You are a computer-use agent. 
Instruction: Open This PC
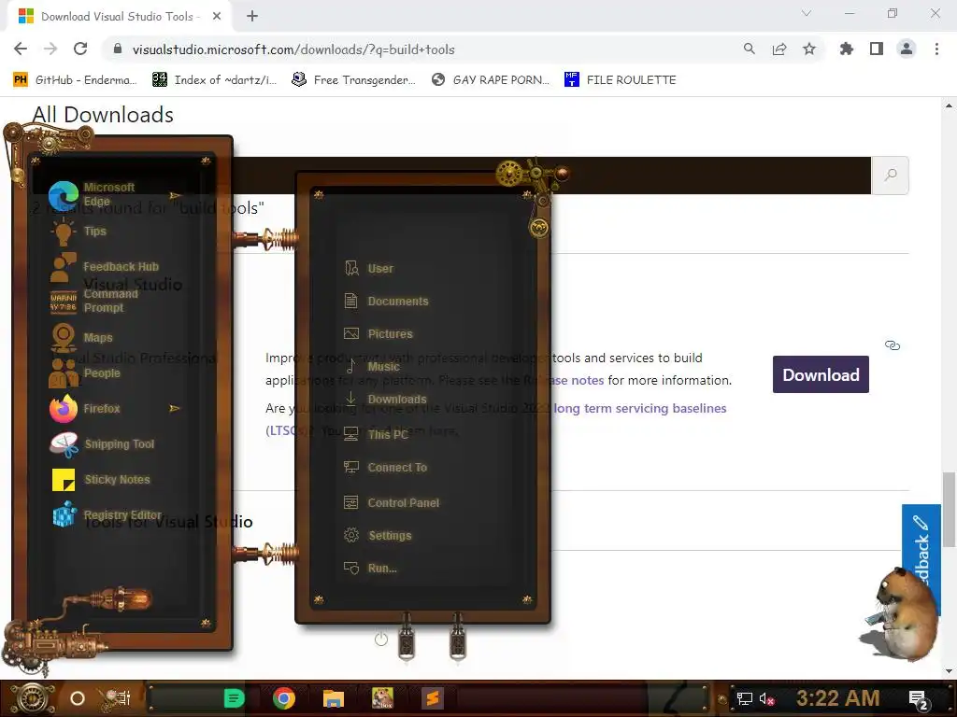coord(376,434)
